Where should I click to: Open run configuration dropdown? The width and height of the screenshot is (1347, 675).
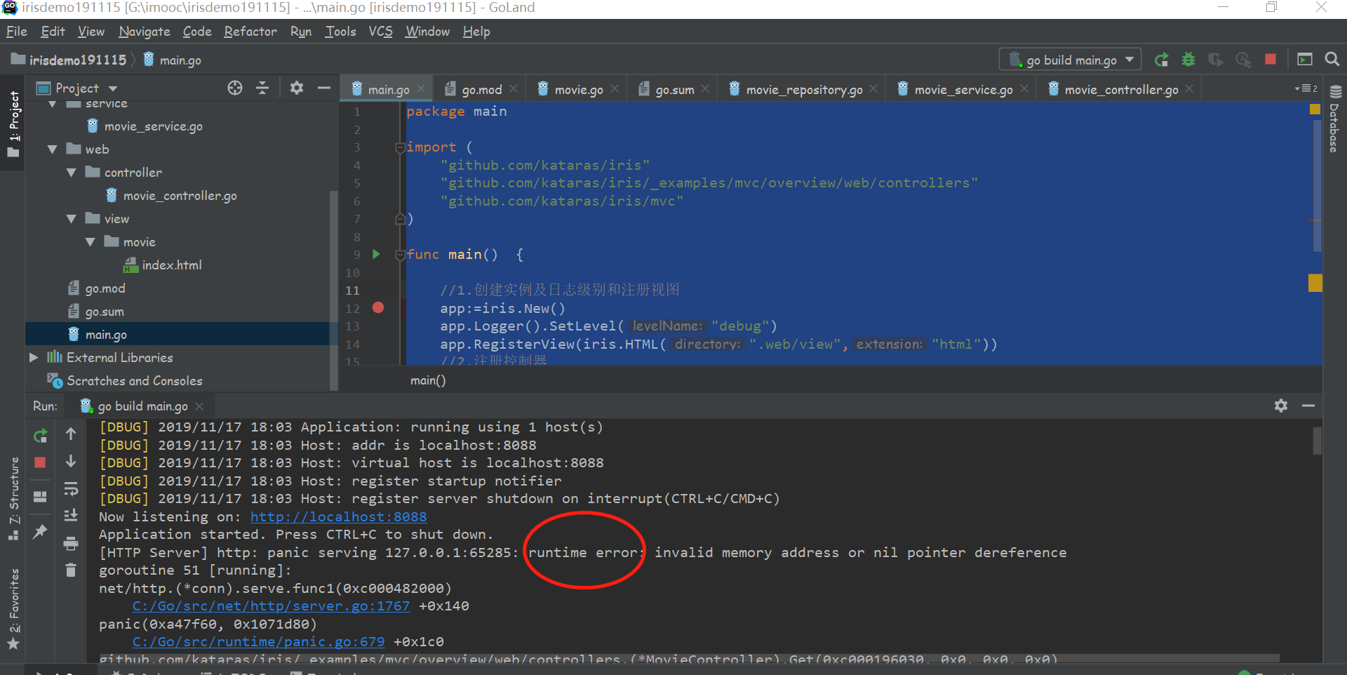pos(1070,60)
